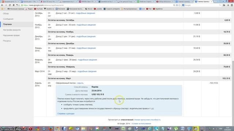Open подробные сведения for March income
Screen dimensions: 234x131
coord(87,71)
